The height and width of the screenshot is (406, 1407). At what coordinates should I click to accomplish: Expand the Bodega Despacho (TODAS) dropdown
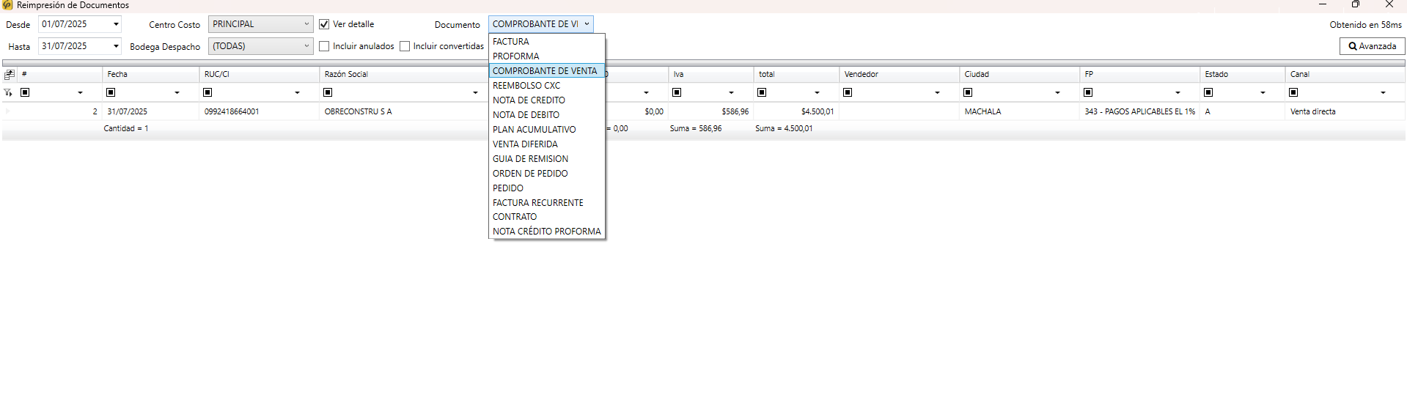pyautogui.click(x=306, y=46)
